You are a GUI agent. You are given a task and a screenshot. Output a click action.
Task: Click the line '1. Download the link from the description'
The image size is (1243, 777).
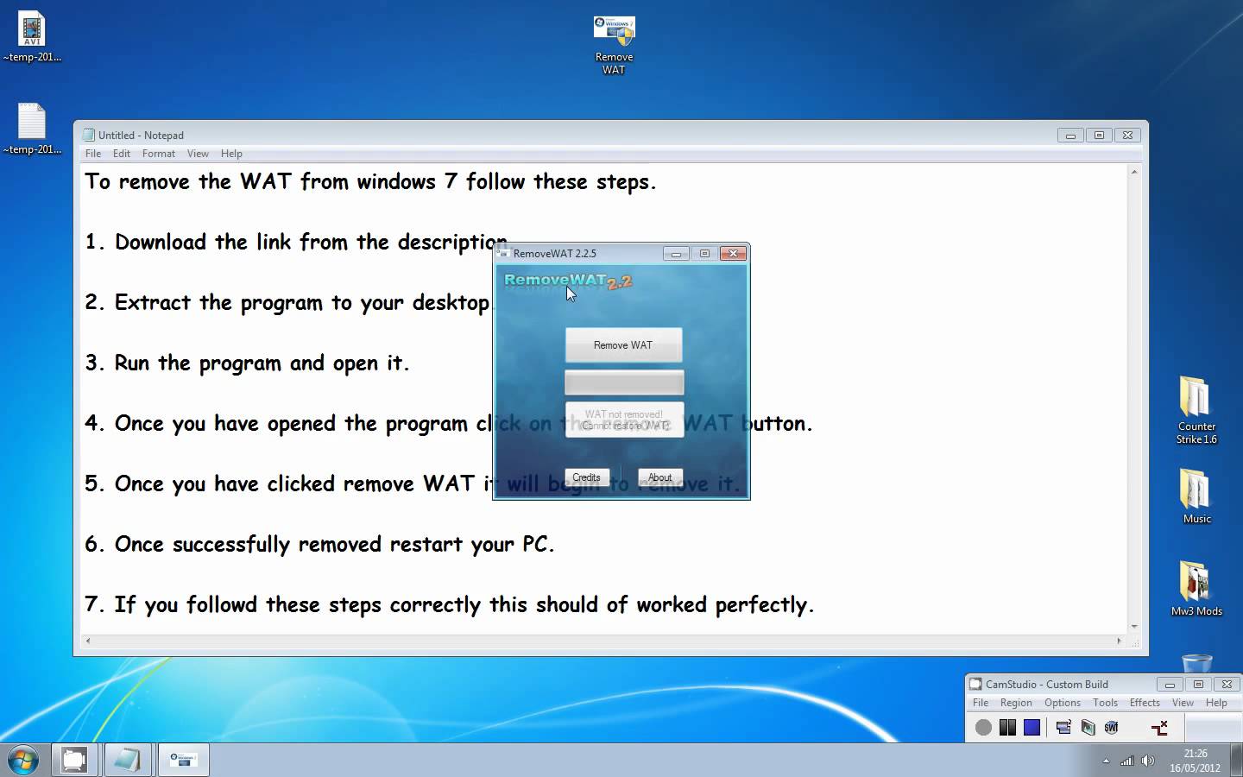(296, 242)
